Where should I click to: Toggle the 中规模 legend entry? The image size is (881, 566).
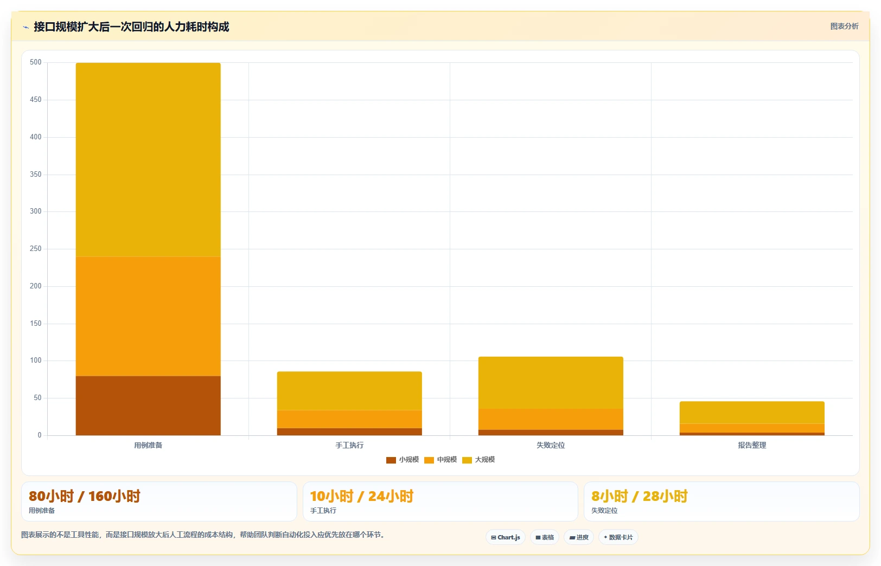pos(440,460)
